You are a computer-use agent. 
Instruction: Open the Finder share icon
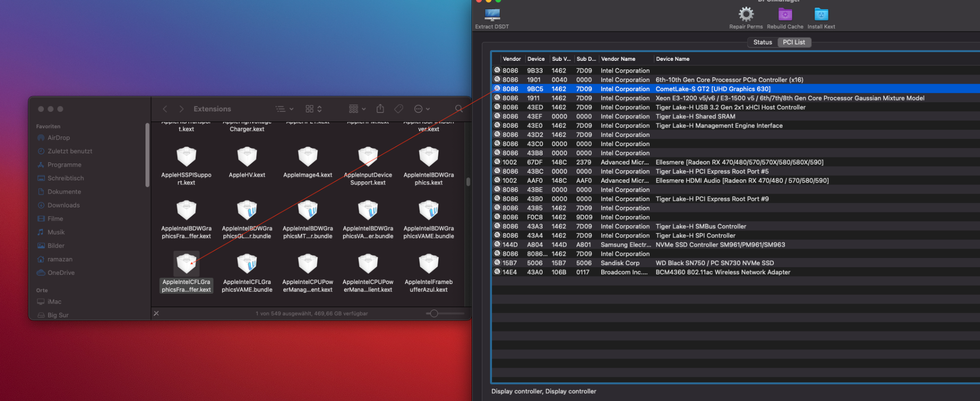tap(380, 109)
